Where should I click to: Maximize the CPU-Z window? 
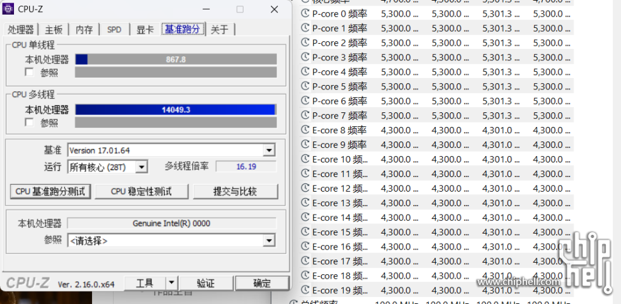pos(240,9)
